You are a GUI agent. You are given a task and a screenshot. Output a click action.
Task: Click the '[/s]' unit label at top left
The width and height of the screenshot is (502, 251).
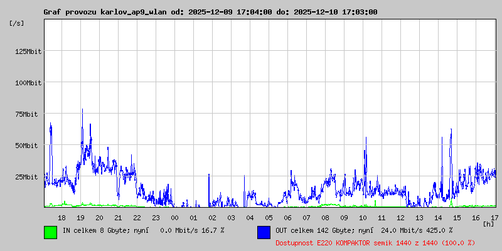coord(17,23)
